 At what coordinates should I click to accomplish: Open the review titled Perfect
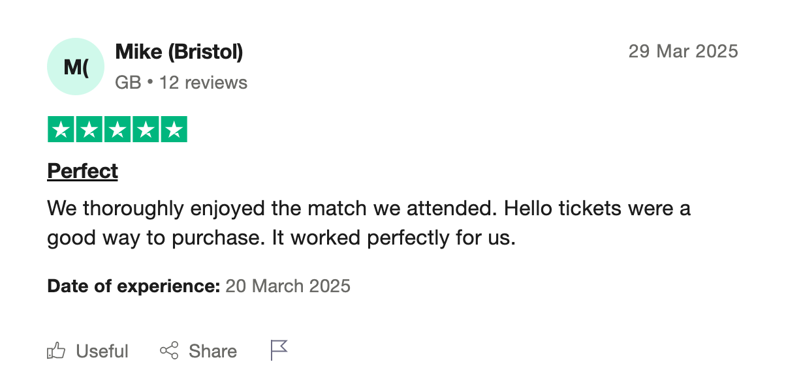[82, 170]
